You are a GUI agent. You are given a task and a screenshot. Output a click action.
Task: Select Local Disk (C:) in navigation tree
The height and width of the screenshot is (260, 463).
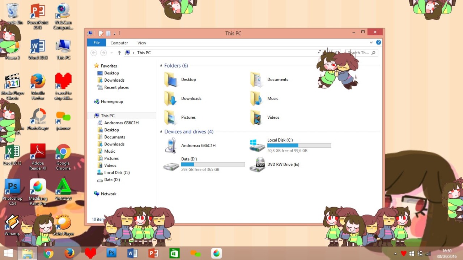pyautogui.click(x=113, y=173)
